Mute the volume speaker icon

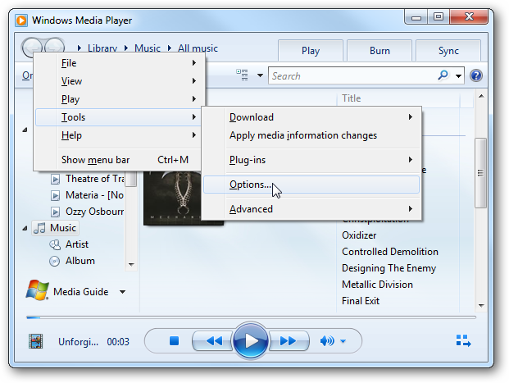[x=327, y=341]
